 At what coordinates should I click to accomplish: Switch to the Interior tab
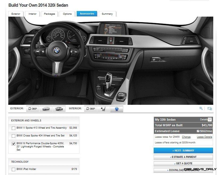tap(32, 14)
